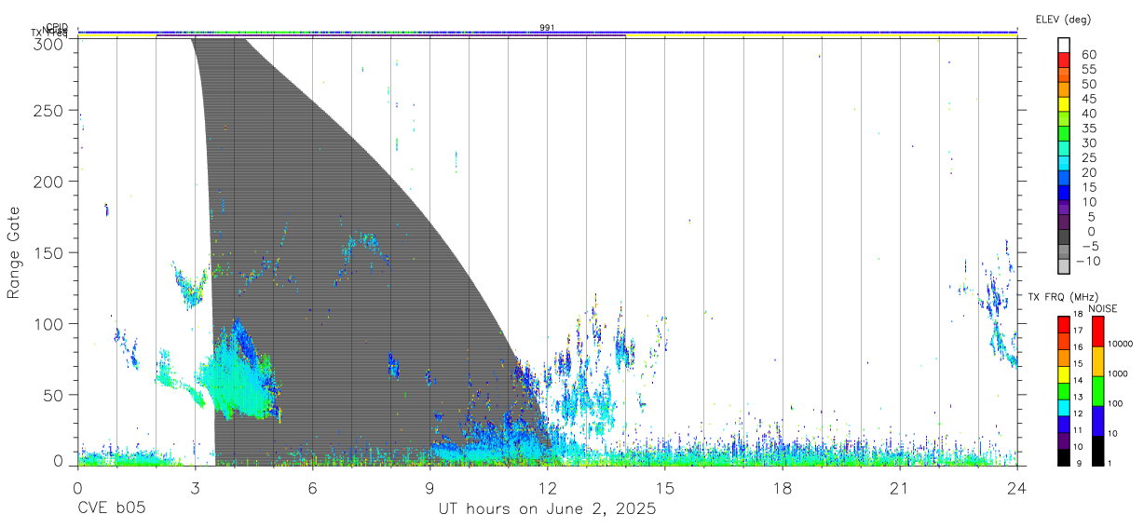The width and height of the screenshot is (1144, 528).
Task: Click the '12' hour tick on x-axis
Action: (x=548, y=487)
